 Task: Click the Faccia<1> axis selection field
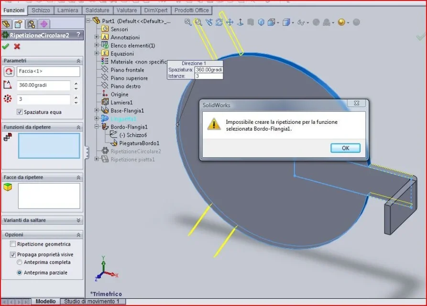click(48, 71)
